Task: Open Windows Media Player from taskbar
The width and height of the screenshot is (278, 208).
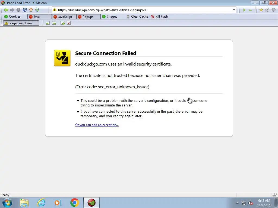Action: tap(58, 203)
